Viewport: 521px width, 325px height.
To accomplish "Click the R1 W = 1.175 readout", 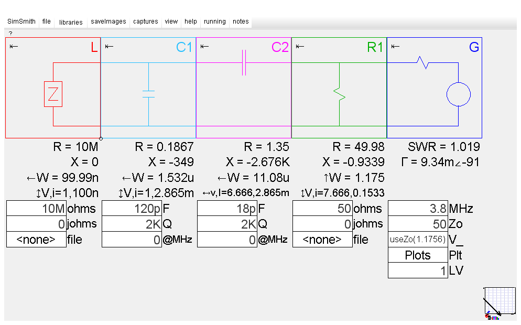I will [x=354, y=178].
